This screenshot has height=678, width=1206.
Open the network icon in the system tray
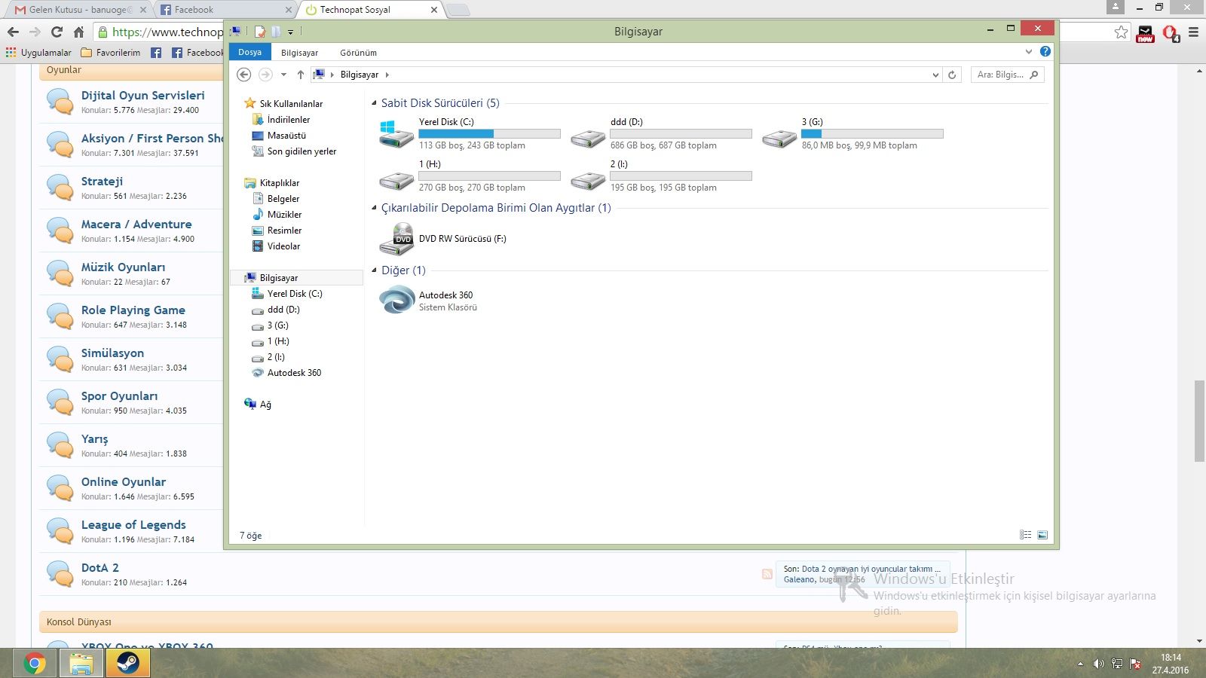1116,664
